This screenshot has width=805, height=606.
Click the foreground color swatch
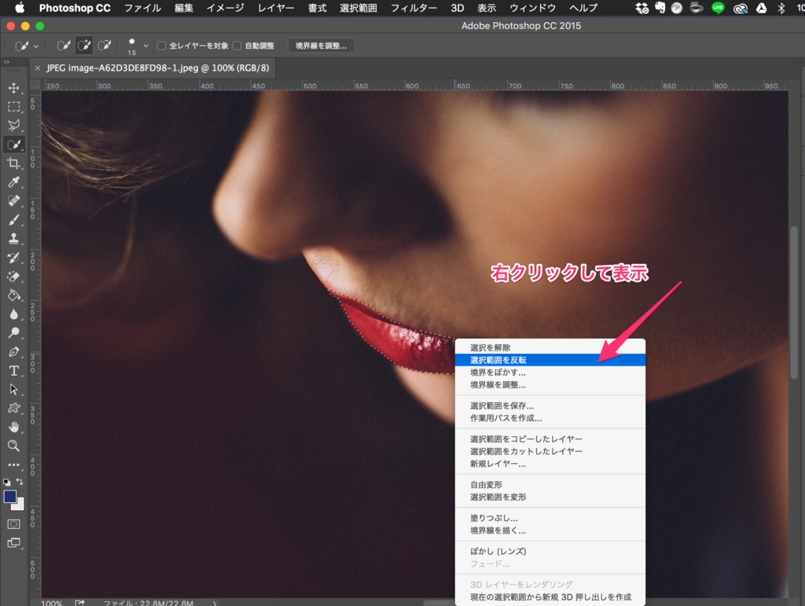click(10, 496)
